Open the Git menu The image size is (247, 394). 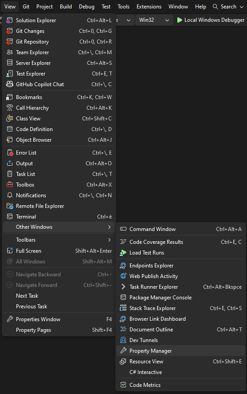(x=26, y=7)
